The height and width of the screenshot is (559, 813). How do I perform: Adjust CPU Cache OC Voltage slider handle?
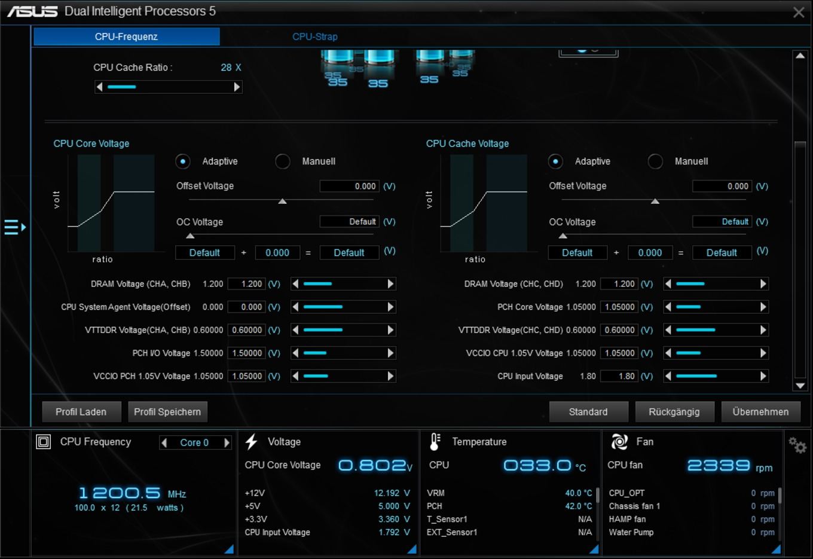[x=563, y=236]
